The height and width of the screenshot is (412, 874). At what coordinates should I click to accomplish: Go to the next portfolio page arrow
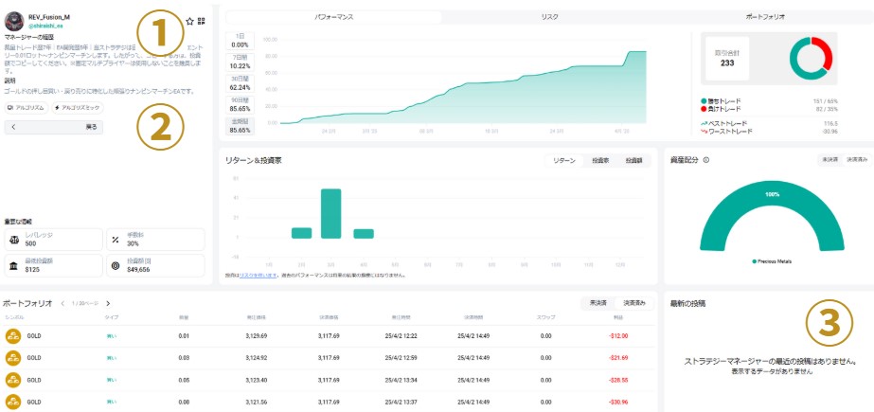pyautogui.click(x=108, y=303)
